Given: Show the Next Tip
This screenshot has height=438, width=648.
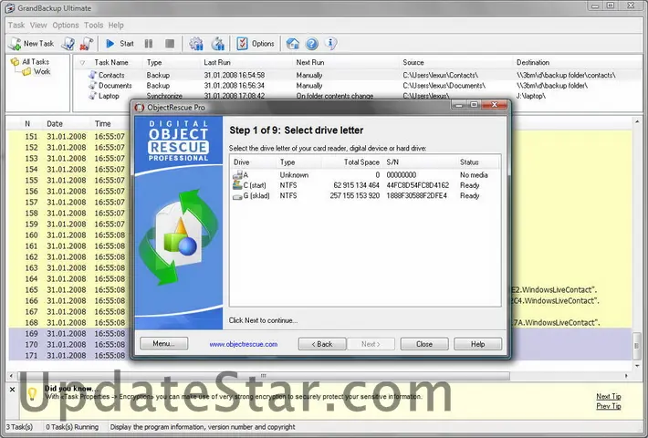Looking at the screenshot, I should pyautogui.click(x=609, y=396).
